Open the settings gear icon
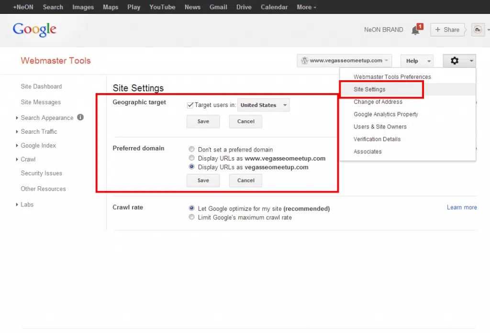The width and height of the screenshot is (490, 333). (x=455, y=61)
